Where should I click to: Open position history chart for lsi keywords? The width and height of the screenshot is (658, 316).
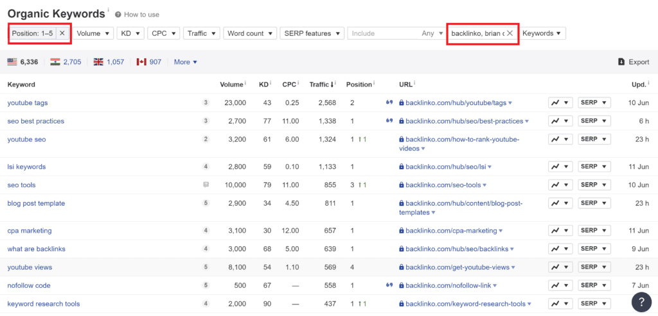pyautogui.click(x=560, y=167)
